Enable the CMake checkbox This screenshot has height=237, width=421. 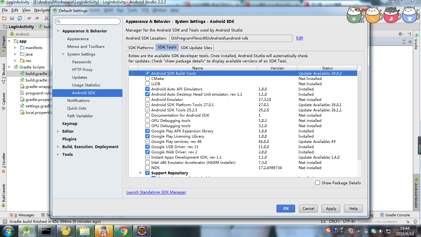(x=147, y=78)
